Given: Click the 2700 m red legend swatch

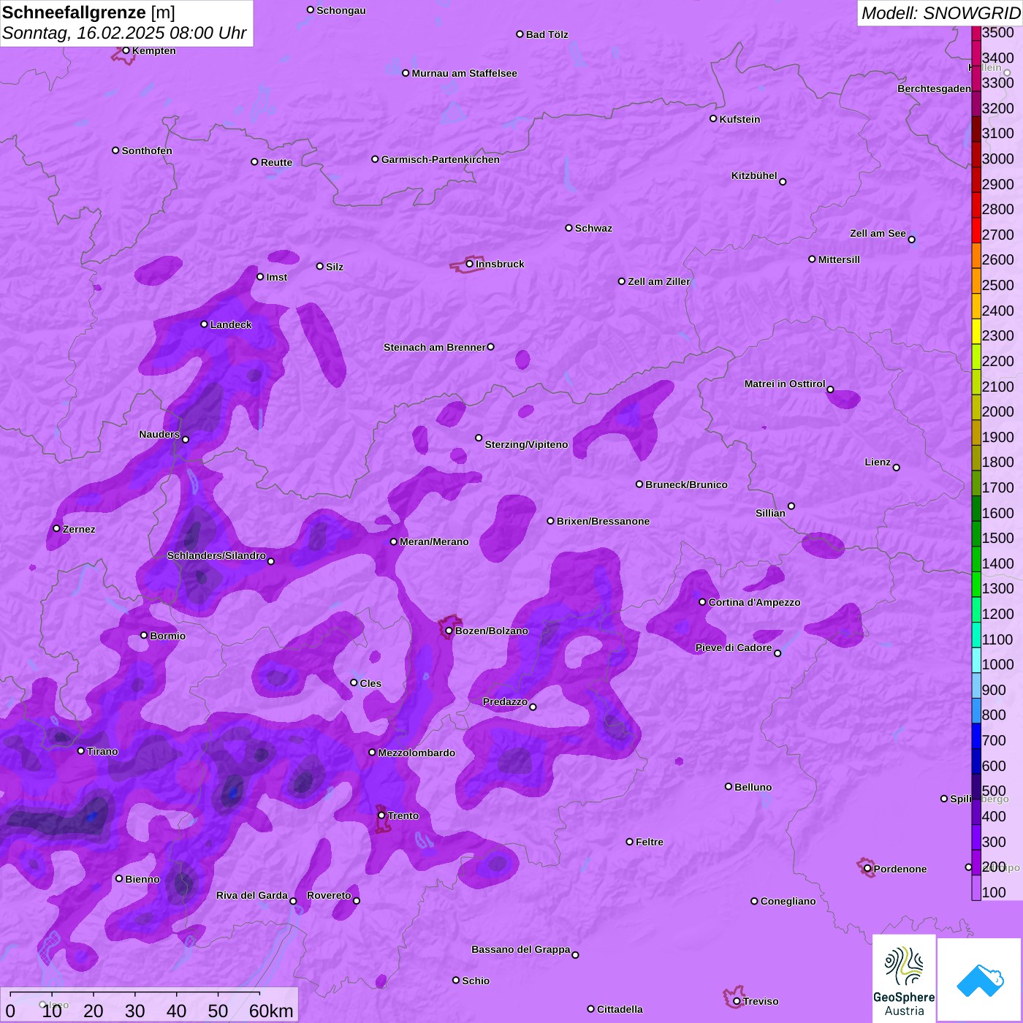Looking at the screenshot, I should (976, 229).
